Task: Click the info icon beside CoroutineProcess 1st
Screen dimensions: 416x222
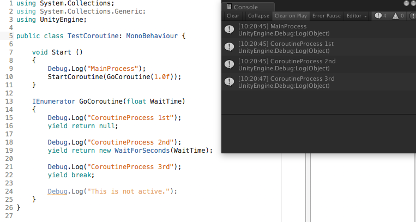Action: [229, 47]
